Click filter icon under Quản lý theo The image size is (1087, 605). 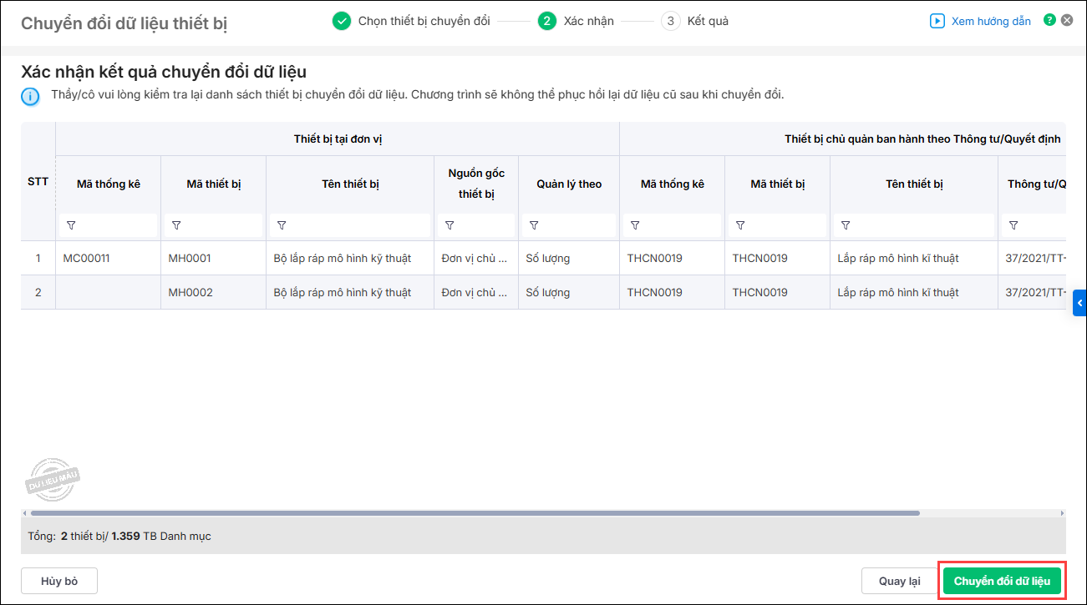(x=534, y=225)
